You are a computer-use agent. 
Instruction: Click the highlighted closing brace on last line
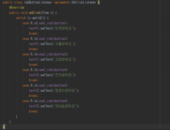coord(4,127)
